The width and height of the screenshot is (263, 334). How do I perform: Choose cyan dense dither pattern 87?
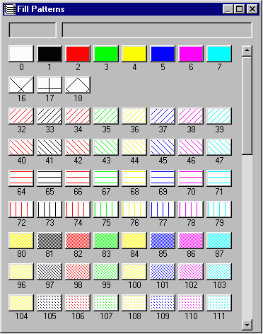(219, 241)
